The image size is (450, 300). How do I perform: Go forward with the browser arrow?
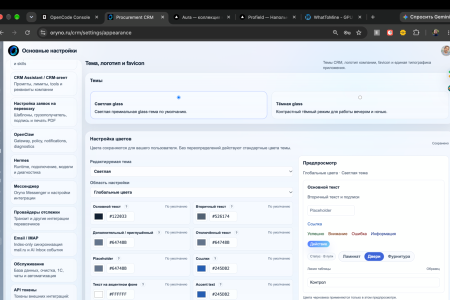(x=14, y=32)
